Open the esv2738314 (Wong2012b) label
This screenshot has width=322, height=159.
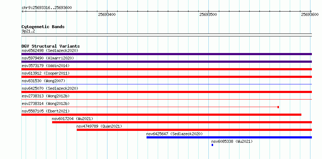46,103
